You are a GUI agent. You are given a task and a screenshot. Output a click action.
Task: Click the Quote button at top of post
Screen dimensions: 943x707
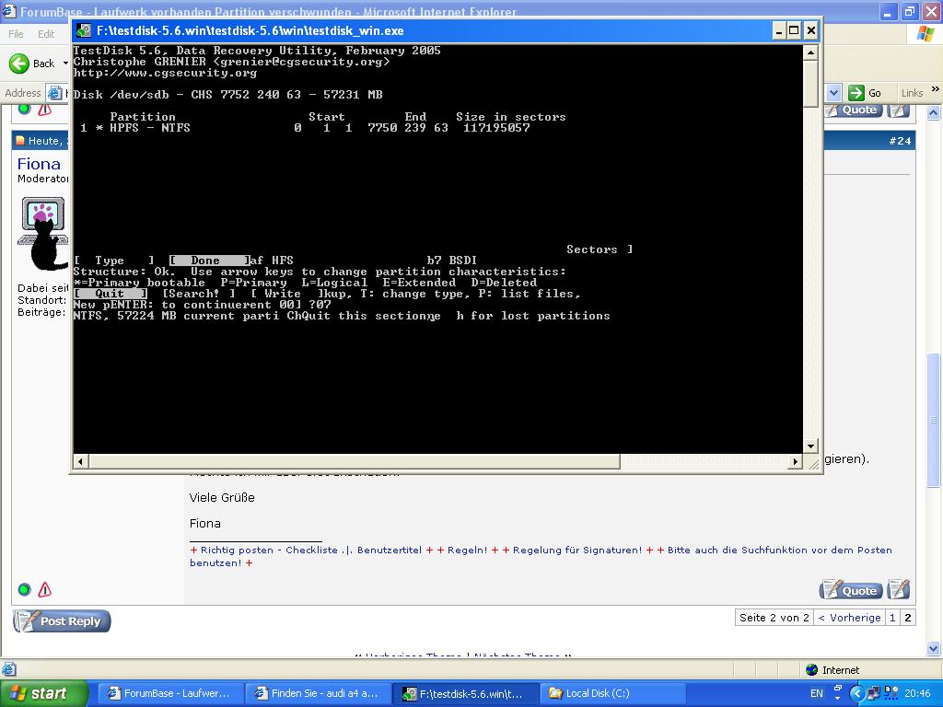point(854,110)
